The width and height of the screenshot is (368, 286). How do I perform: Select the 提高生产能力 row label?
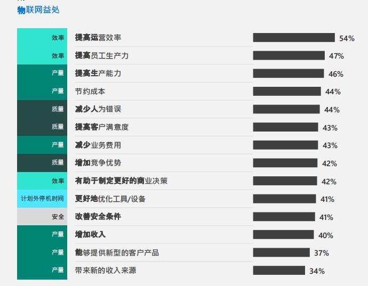[98, 73]
